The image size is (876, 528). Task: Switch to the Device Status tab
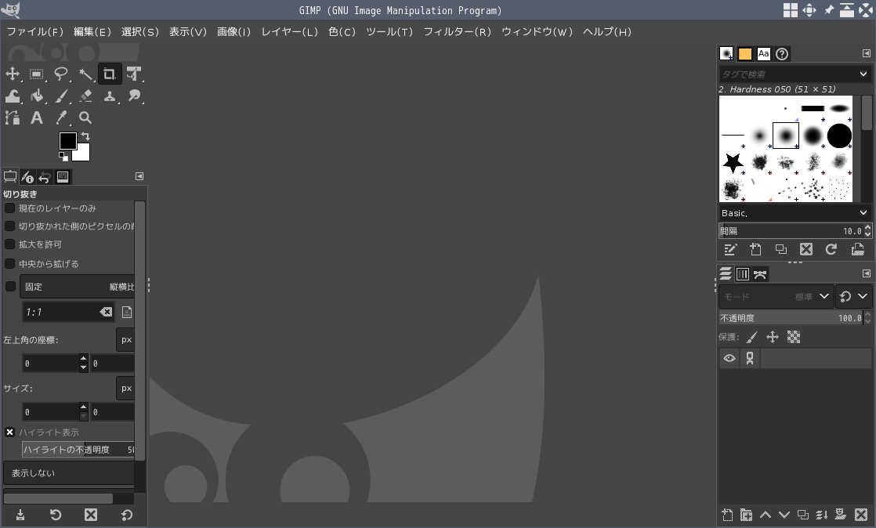tap(27, 177)
